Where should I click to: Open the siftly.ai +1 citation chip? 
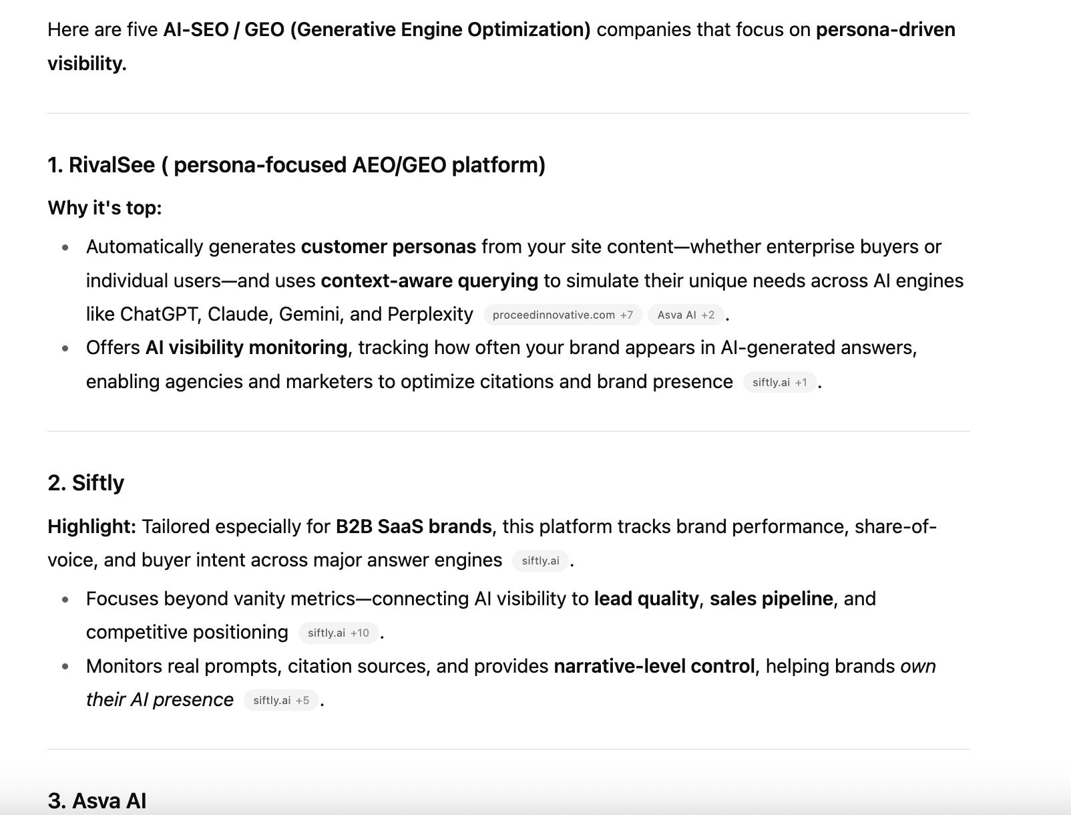tap(779, 382)
